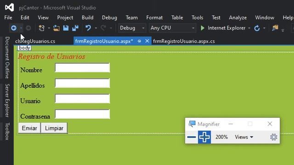294x165 pixels.
Task: Select the Limpiar button in designer
Action: [x=54, y=128]
